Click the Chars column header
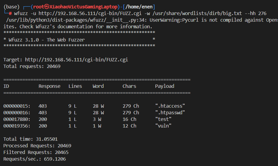 (x=129, y=86)
